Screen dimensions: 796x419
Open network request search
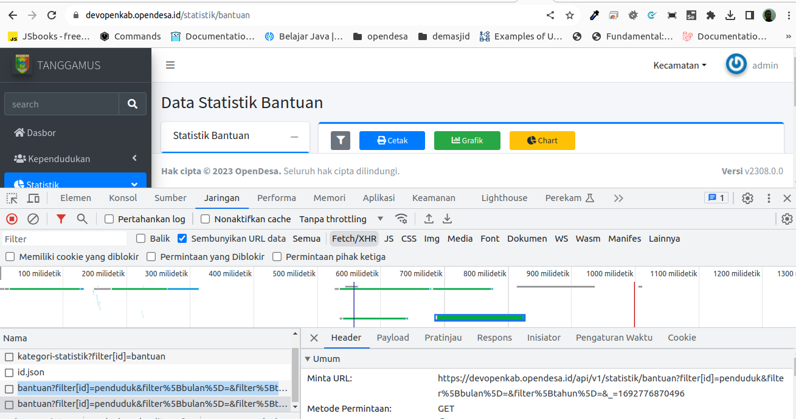coord(81,219)
